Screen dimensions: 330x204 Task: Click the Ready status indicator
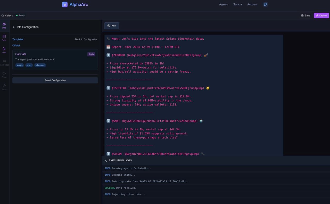20,15
